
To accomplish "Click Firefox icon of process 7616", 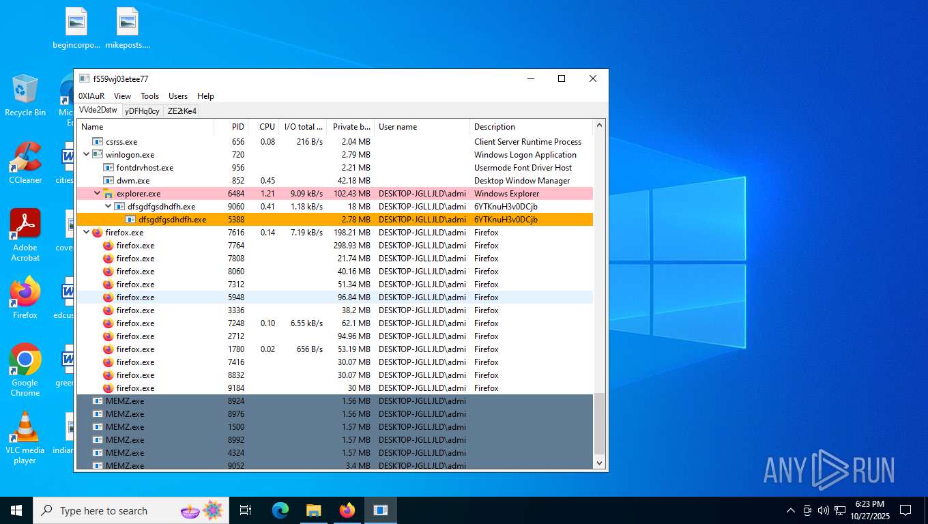I will point(97,233).
